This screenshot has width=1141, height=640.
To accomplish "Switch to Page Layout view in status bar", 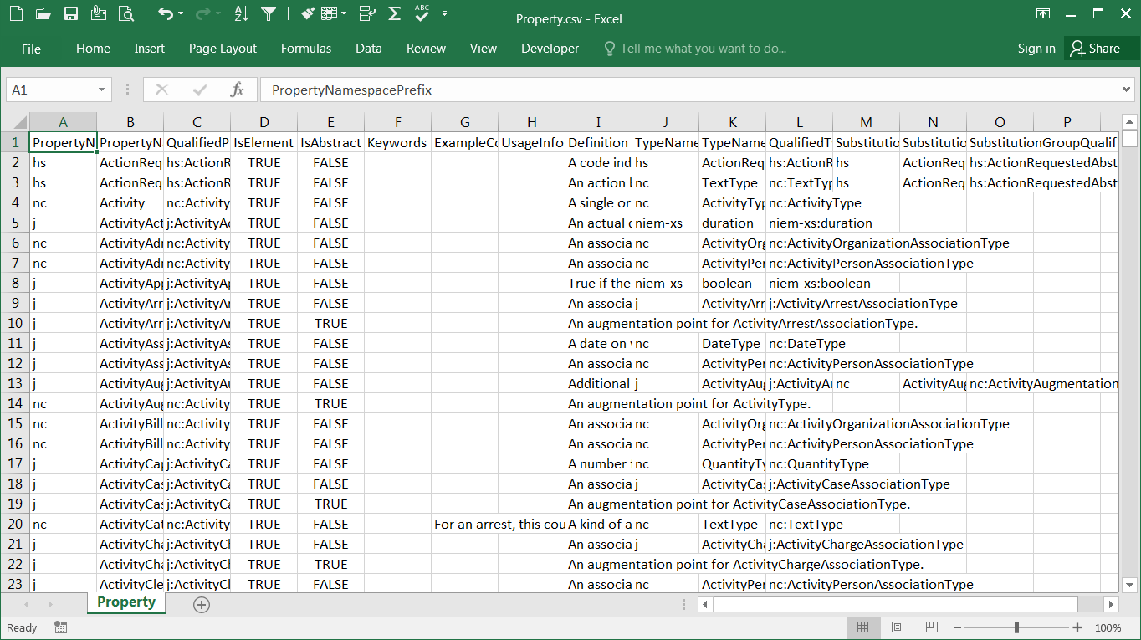I will [897, 627].
